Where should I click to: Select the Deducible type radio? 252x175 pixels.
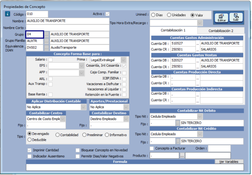(x=29, y=140)
